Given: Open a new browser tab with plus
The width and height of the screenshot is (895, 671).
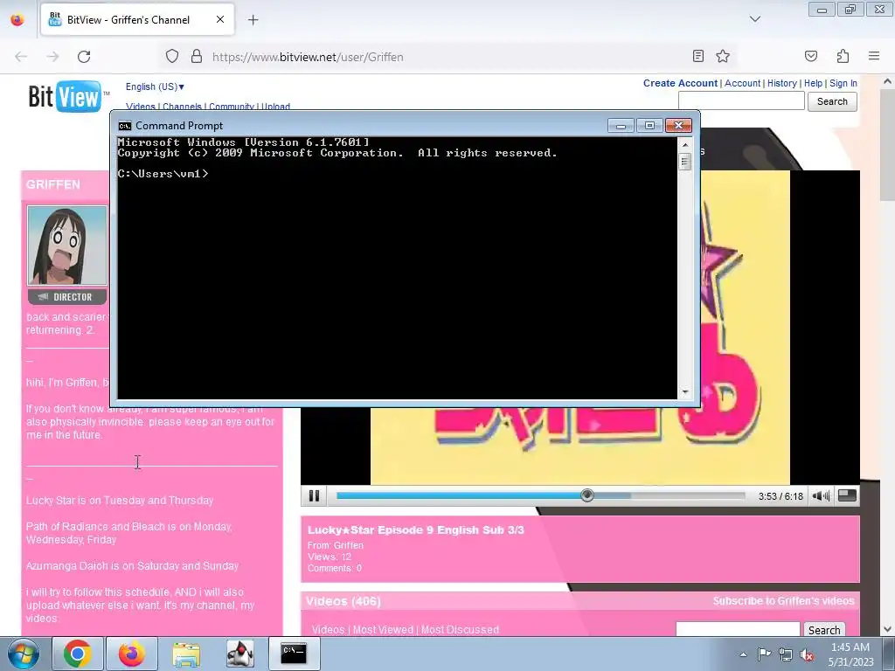Looking at the screenshot, I should pos(253,20).
